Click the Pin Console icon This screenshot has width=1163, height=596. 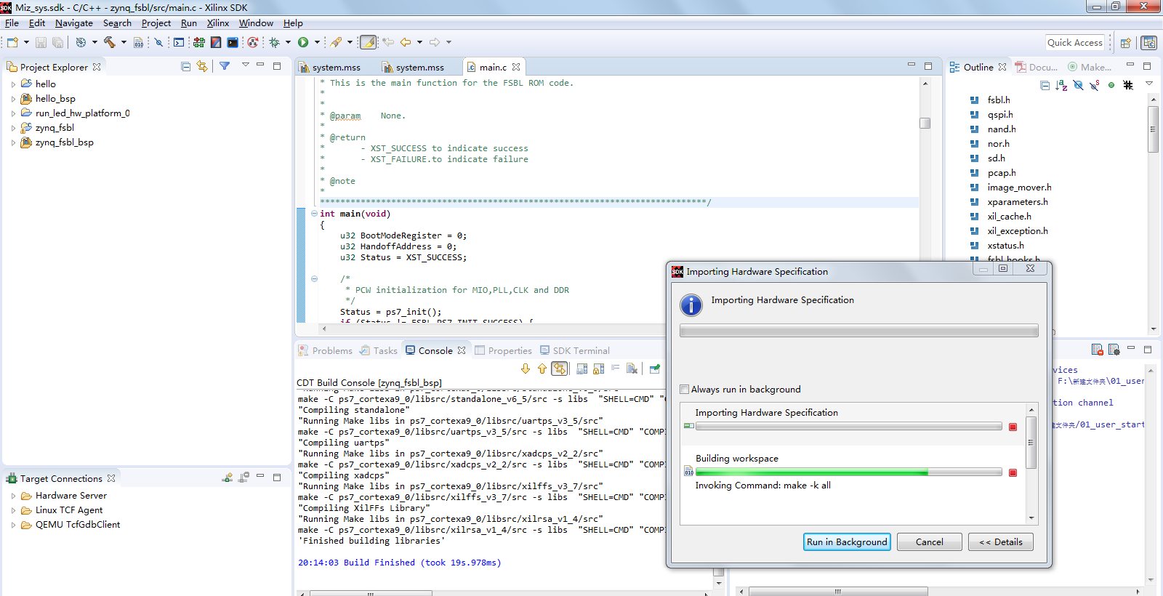coord(654,369)
